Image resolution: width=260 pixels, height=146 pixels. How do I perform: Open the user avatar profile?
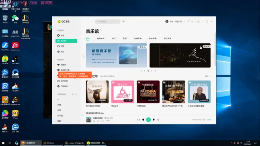[167, 21]
